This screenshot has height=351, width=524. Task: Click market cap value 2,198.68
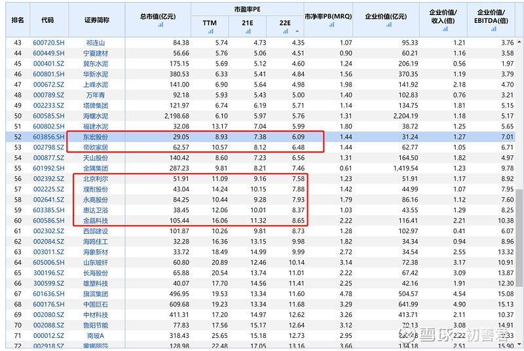click(176, 116)
